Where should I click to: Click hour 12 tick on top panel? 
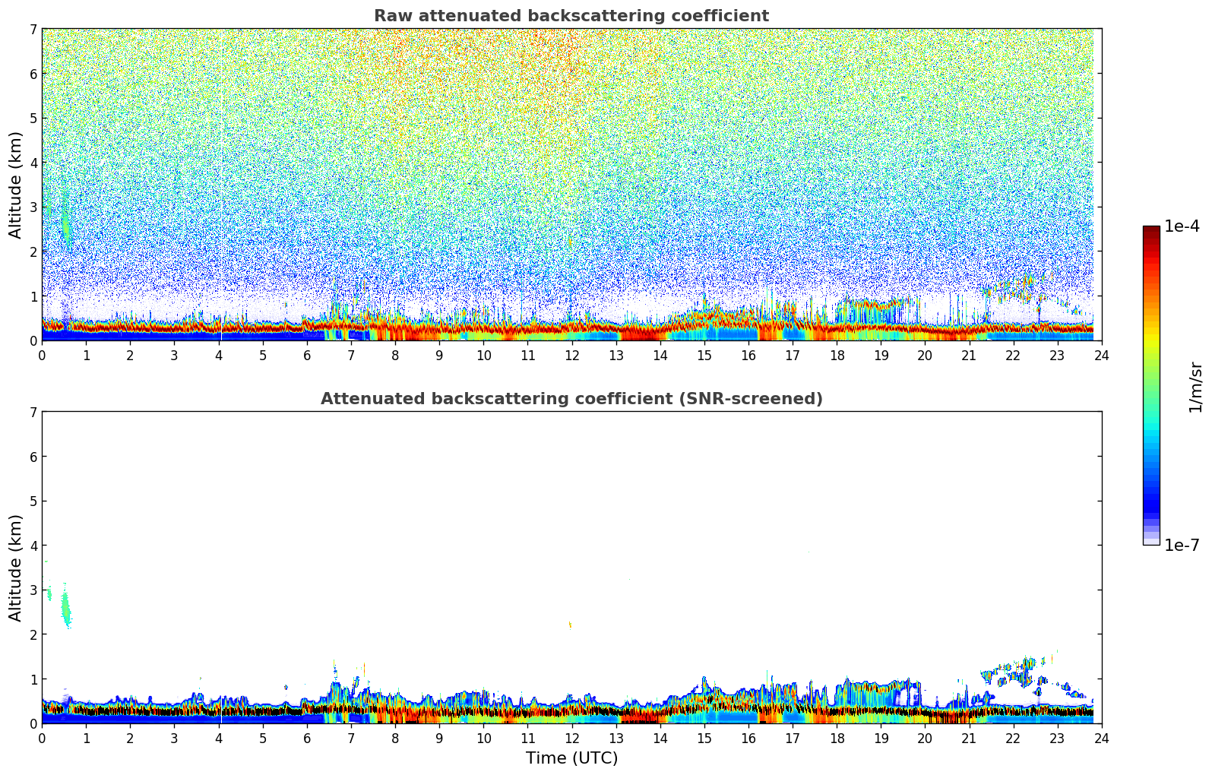(x=571, y=355)
